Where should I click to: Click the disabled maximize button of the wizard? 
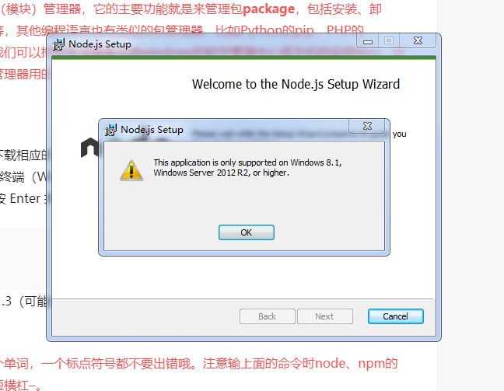click(x=389, y=40)
